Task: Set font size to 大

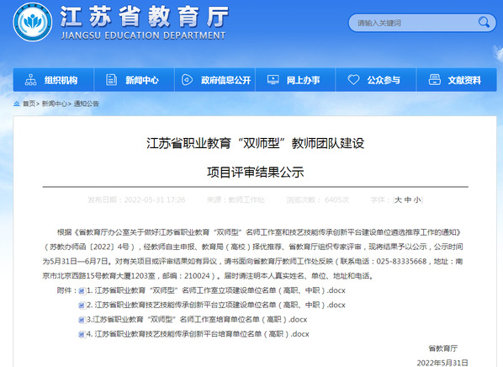Action: click(x=398, y=200)
